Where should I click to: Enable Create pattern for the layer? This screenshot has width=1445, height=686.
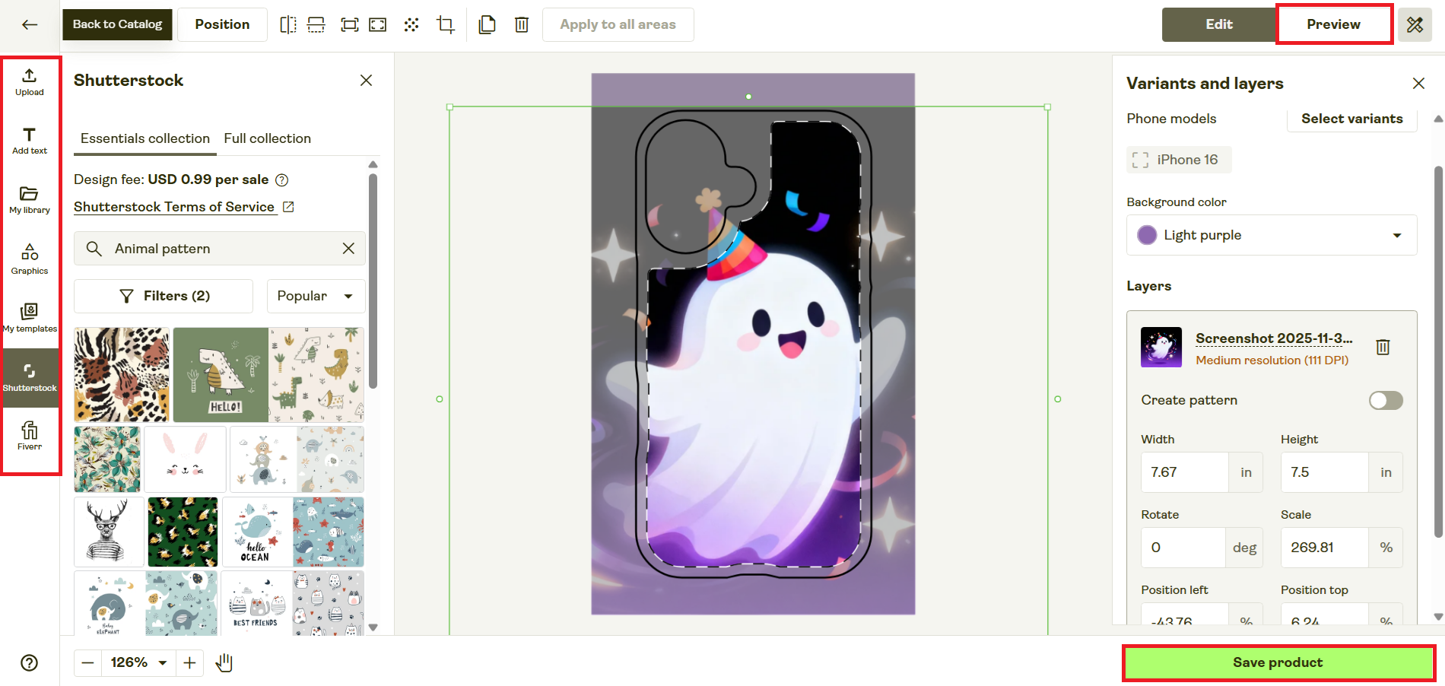pos(1385,400)
